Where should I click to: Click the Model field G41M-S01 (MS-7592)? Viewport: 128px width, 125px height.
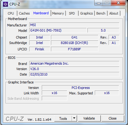[58, 30]
